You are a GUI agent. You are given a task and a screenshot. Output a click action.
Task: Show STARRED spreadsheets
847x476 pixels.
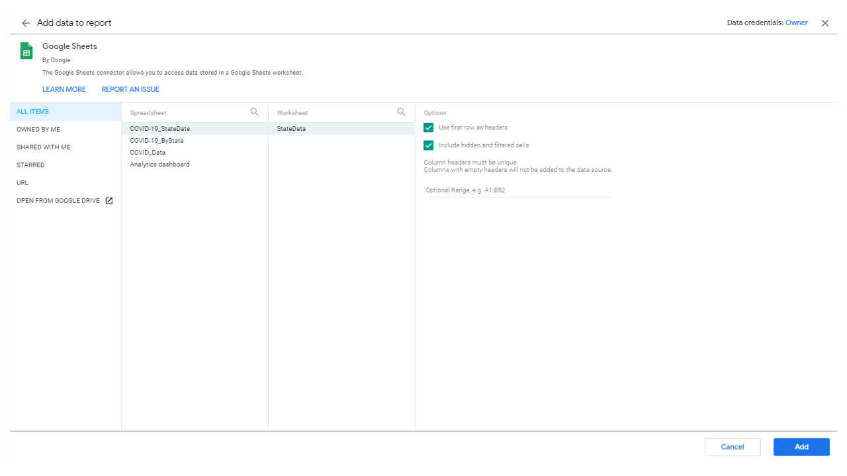(x=66, y=165)
